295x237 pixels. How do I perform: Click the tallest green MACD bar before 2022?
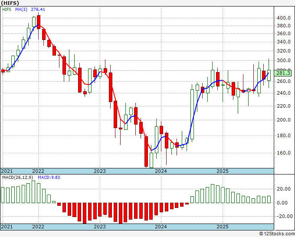[x=33, y=192]
